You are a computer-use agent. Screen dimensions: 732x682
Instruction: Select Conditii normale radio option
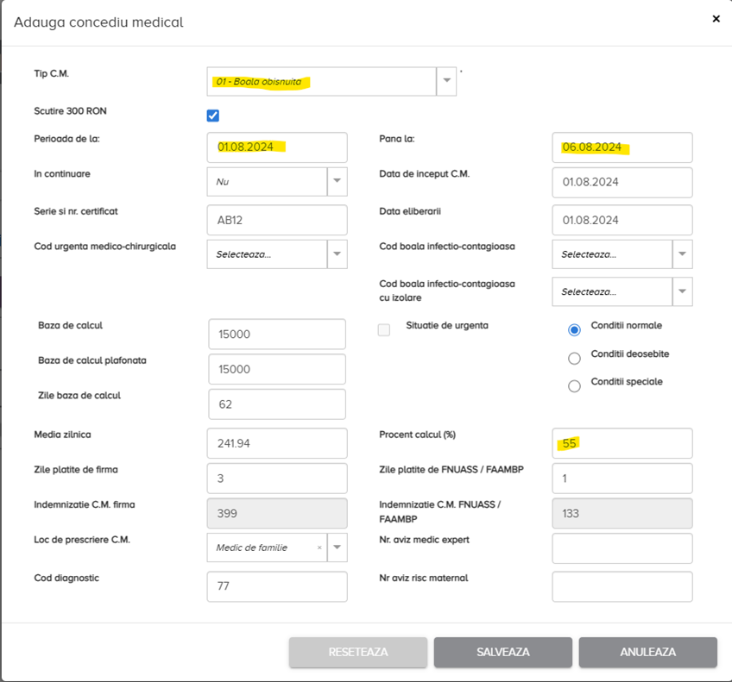[574, 329]
